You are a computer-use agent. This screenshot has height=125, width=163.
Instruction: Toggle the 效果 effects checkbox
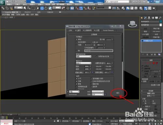point(77,81)
